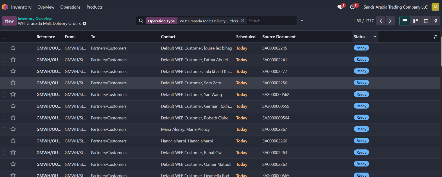Click the gear icon beside Delivery Orders
The height and width of the screenshot is (177, 442).
[84, 24]
